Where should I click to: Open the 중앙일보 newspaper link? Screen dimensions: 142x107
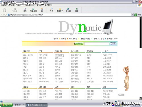click(74, 61)
